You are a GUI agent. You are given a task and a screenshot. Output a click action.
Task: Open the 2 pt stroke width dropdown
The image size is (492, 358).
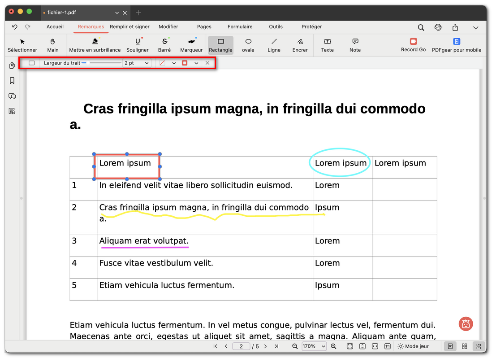pos(136,63)
